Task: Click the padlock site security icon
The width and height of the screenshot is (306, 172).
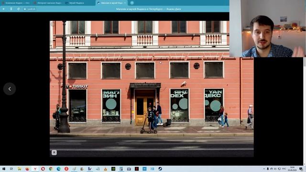Action: [25, 9]
